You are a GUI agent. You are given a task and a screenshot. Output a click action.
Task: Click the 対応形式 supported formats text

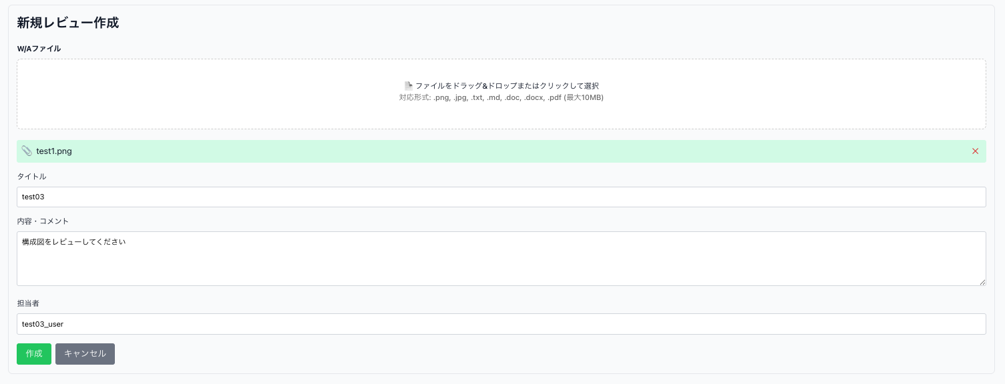[x=501, y=97]
